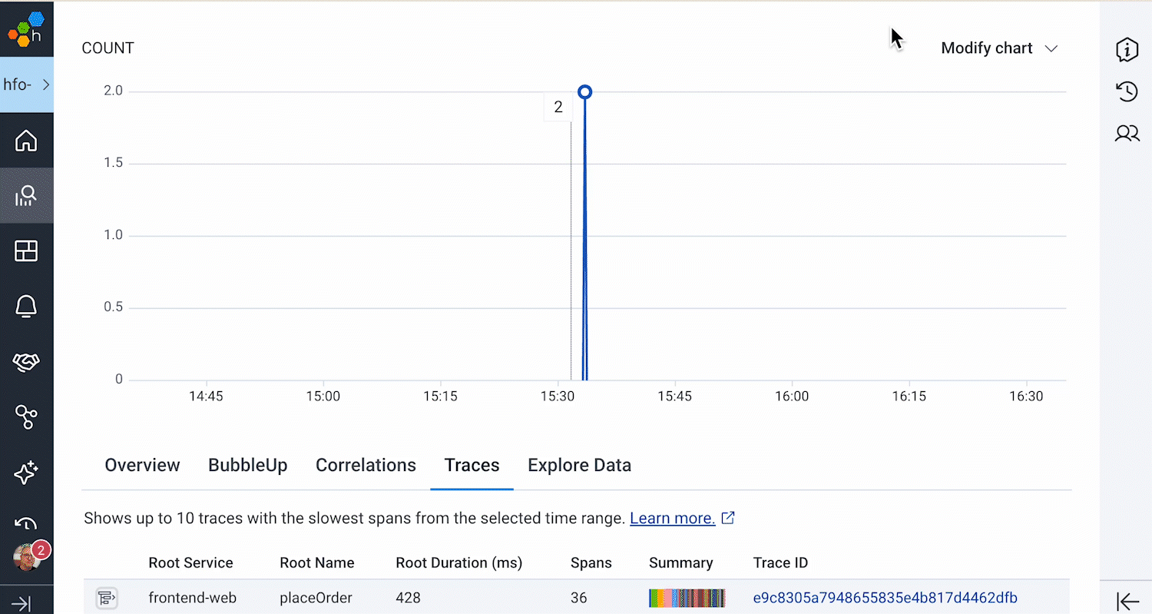Click the trace waterfall icon beside frontend-web
Viewport: 1152px width, 614px height.
tap(107, 598)
